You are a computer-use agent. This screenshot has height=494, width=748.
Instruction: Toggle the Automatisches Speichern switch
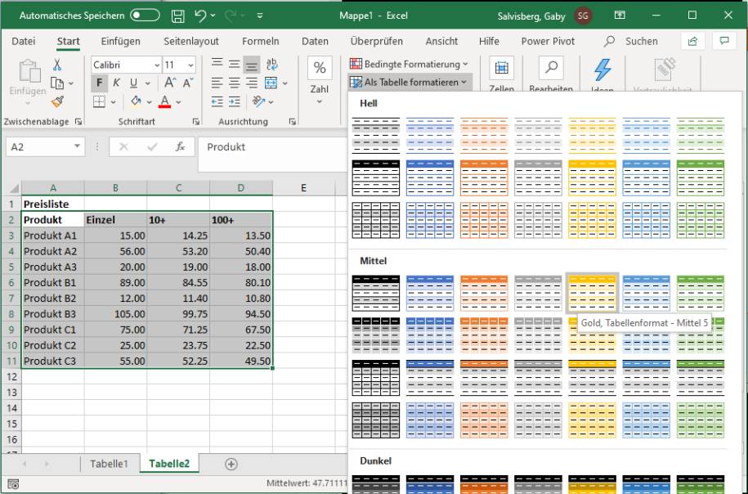click(145, 16)
